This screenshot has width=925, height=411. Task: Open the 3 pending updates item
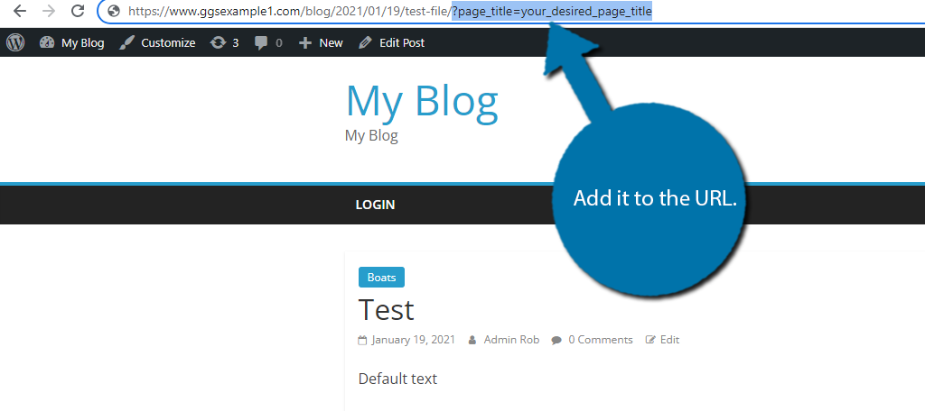click(x=225, y=42)
